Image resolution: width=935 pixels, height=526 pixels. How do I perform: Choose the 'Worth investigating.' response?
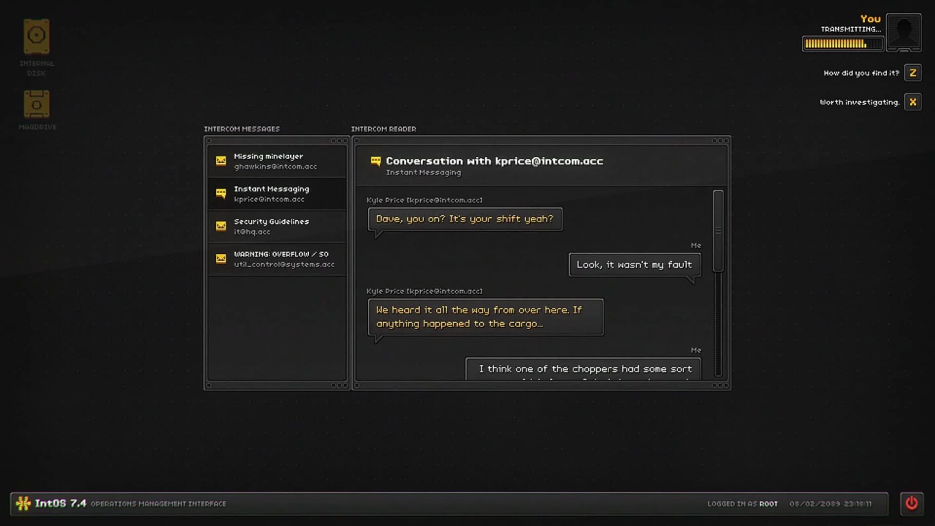860,102
